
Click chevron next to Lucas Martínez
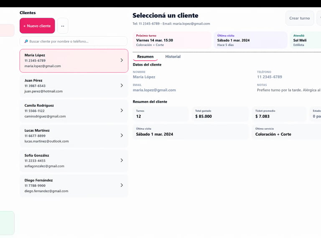coord(122,136)
